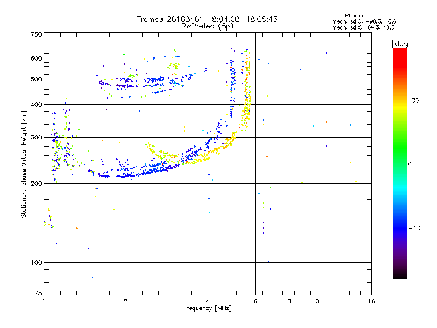Click the 4 tick on the frequency axis
The image size is (437, 328).
point(208,302)
